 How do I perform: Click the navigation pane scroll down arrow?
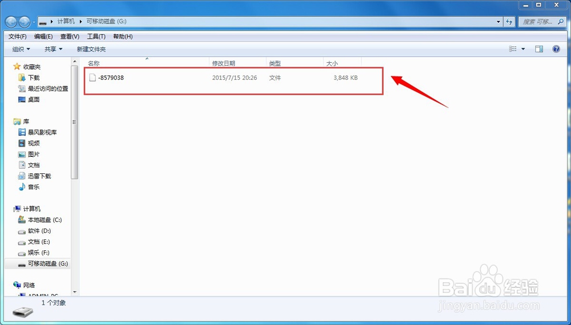75,292
